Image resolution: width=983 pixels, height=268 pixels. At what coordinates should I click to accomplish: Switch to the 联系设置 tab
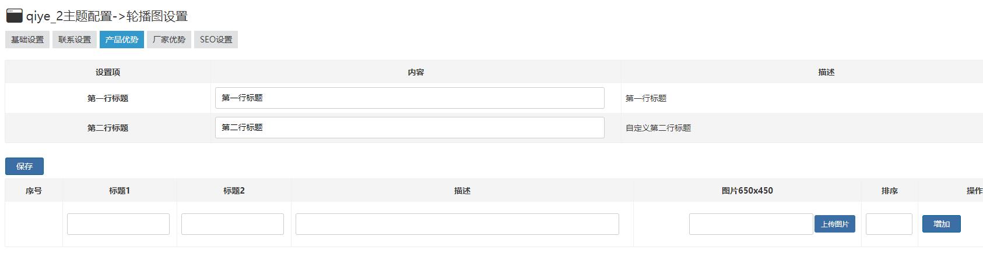75,40
